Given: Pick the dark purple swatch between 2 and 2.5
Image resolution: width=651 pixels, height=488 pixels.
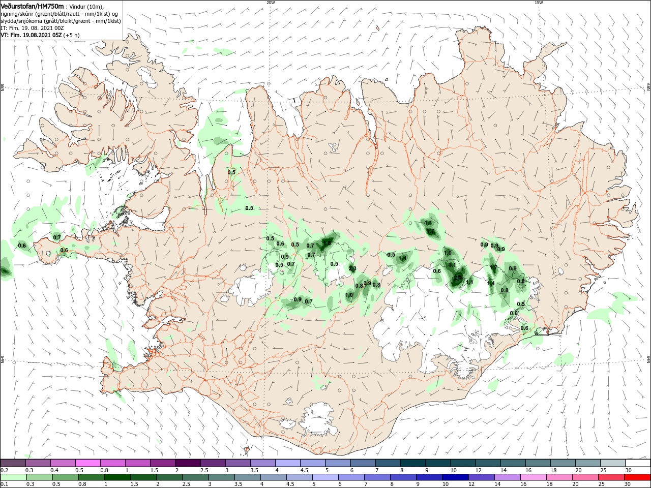Looking at the screenshot, I should pos(188,463).
